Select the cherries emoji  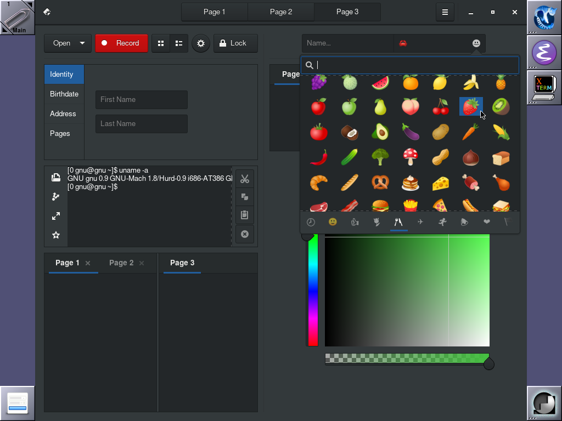click(x=441, y=107)
